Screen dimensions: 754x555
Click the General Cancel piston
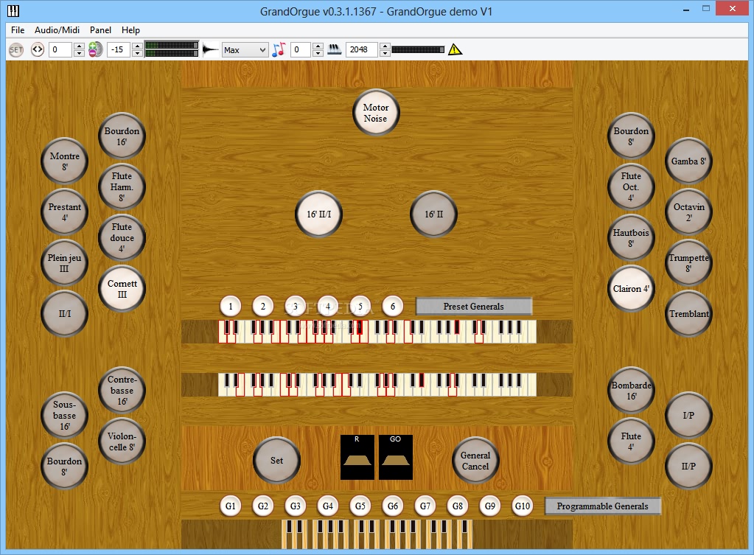coord(475,460)
